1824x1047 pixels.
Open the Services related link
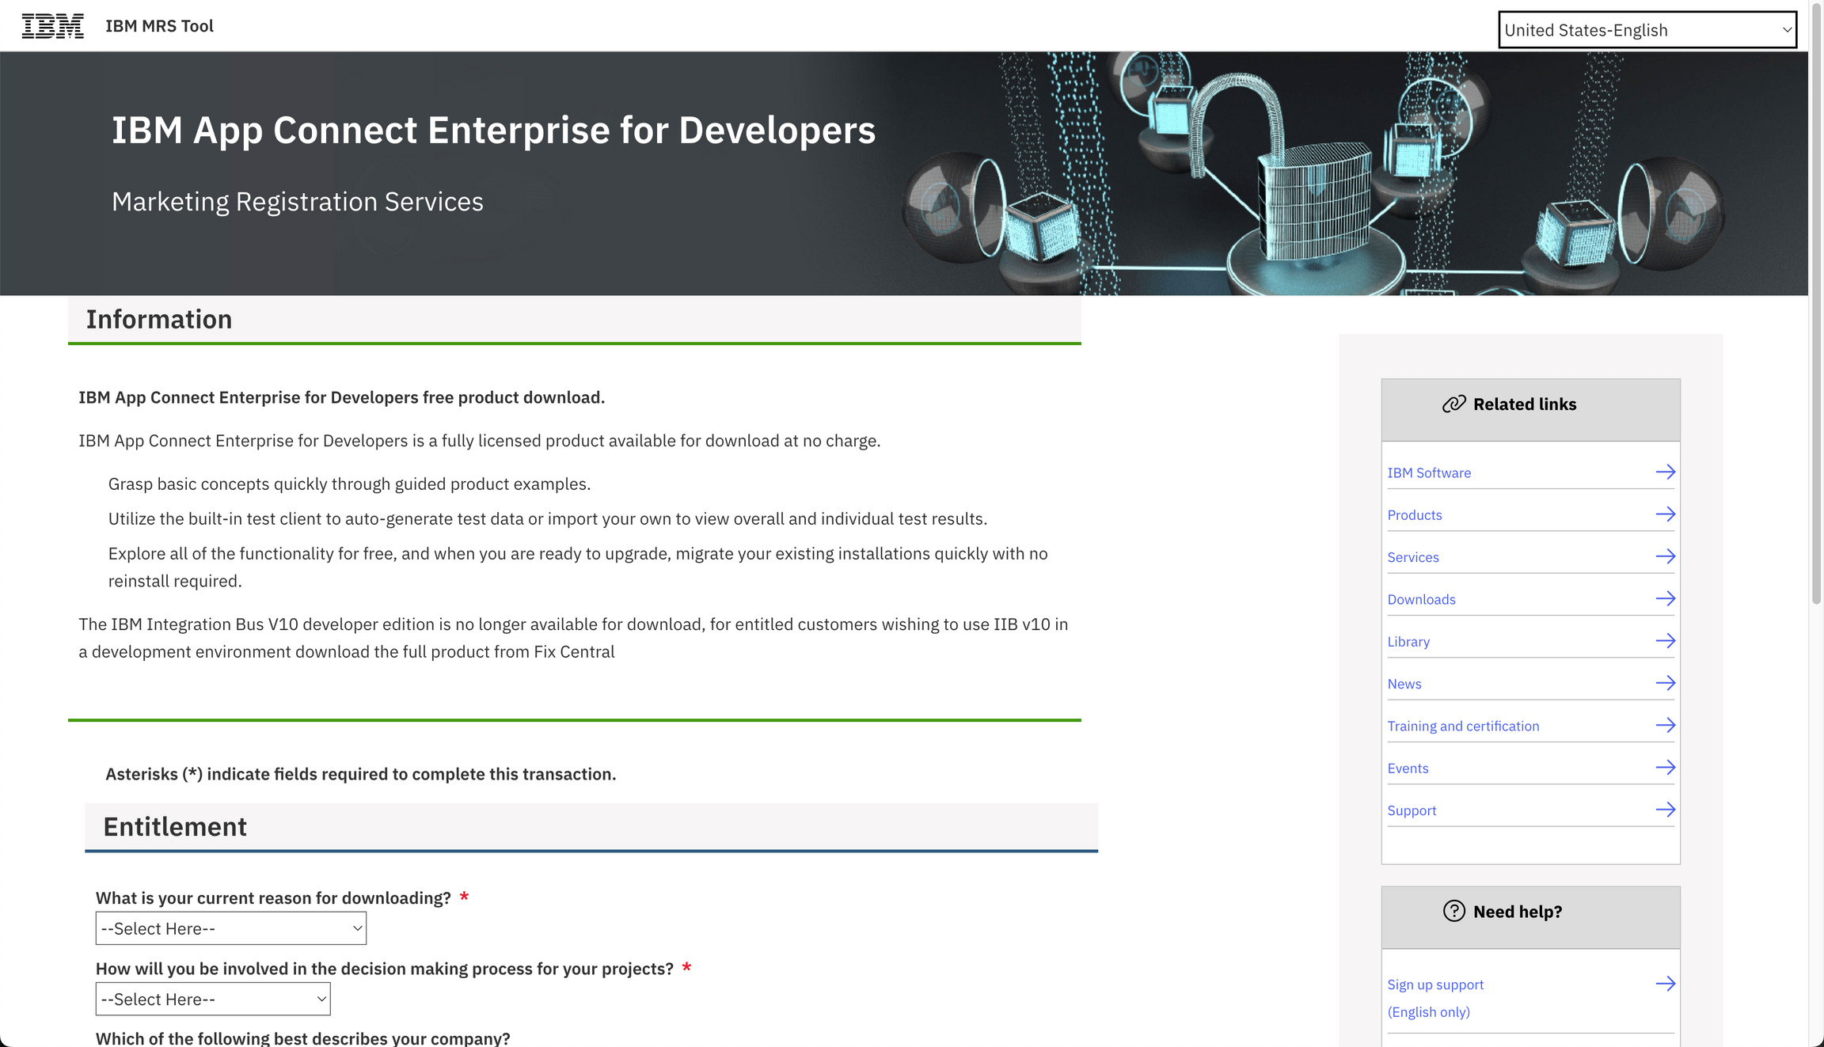[1413, 556]
